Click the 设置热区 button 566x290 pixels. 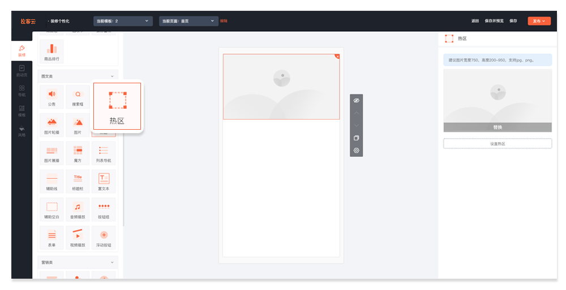click(x=498, y=144)
